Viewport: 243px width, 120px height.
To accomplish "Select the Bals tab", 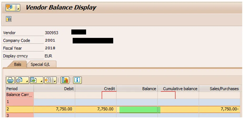I will coord(18,64).
